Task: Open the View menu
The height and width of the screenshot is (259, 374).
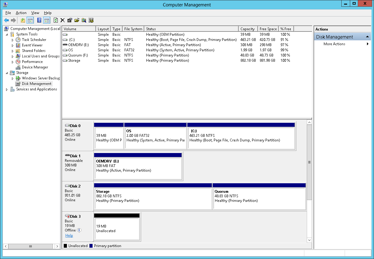Action: click(35, 13)
